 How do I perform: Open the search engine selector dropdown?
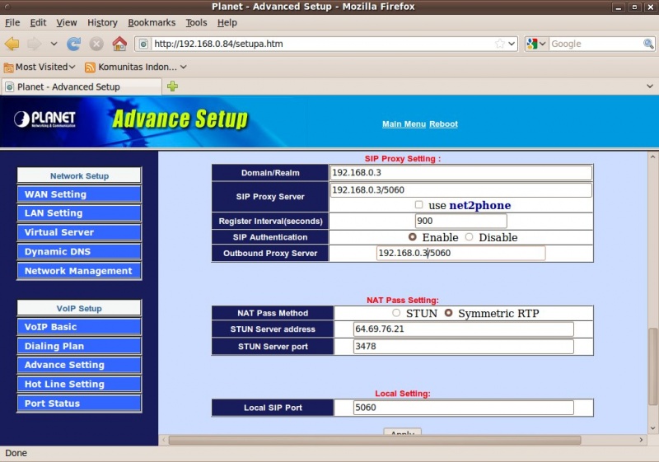click(x=537, y=44)
